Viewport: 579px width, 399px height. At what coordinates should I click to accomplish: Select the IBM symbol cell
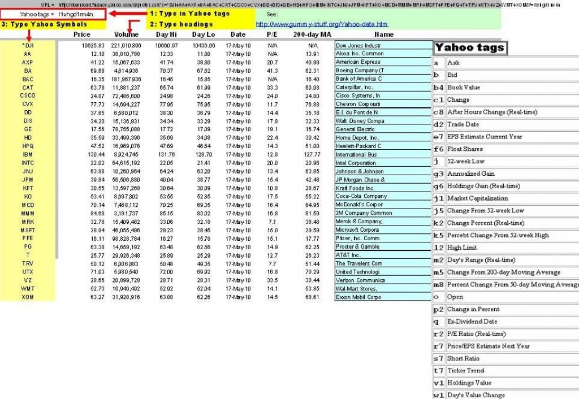point(28,154)
